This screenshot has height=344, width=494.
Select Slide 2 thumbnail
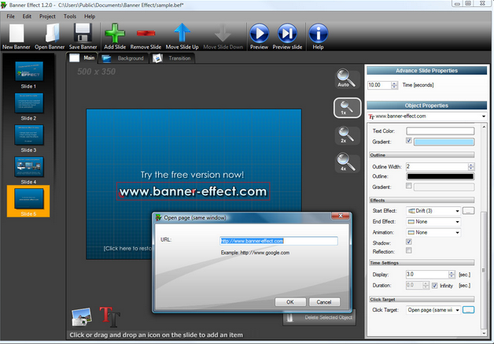(28, 103)
